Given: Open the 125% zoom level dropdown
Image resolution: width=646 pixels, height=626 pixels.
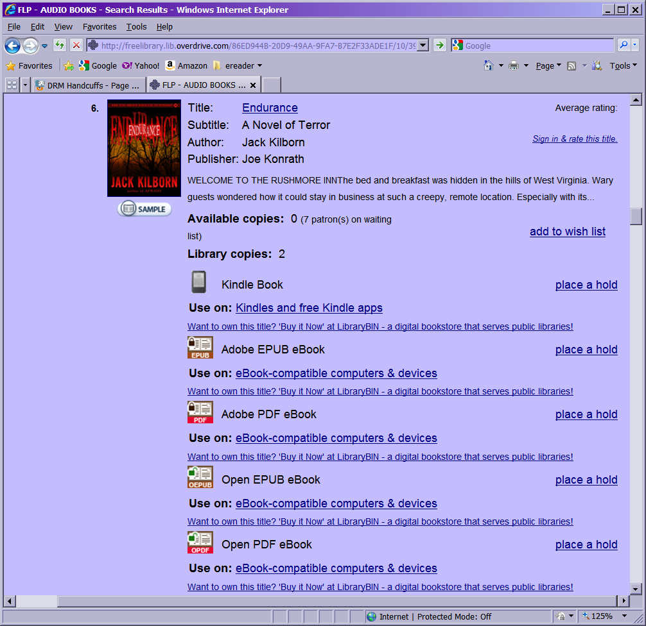Looking at the screenshot, I should (624, 616).
